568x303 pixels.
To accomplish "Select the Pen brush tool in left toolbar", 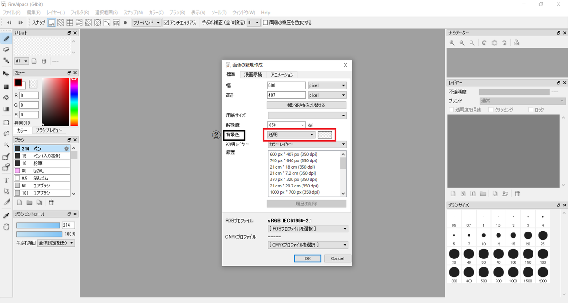I will click(x=6, y=38).
